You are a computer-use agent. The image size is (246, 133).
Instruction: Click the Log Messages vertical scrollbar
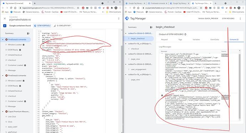click(240, 86)
